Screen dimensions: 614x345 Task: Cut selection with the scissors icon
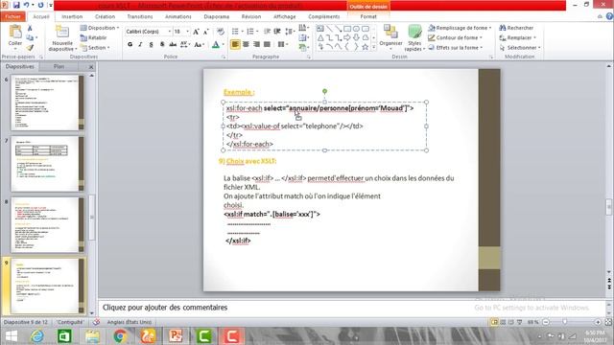pyautogui.click(x=30, y=28)
